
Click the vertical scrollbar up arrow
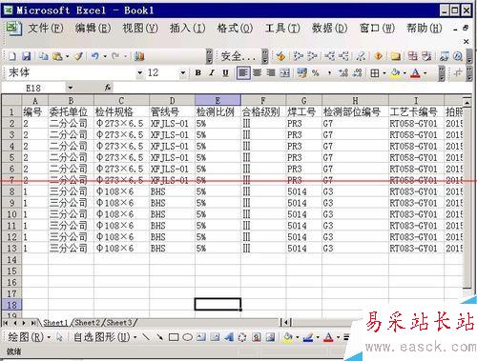coord(467,102)
